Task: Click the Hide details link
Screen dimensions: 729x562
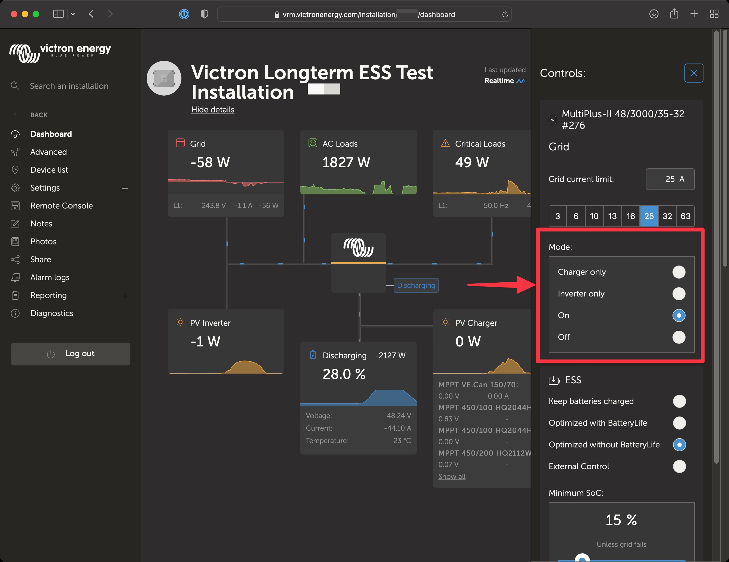Action: point(213,109)
